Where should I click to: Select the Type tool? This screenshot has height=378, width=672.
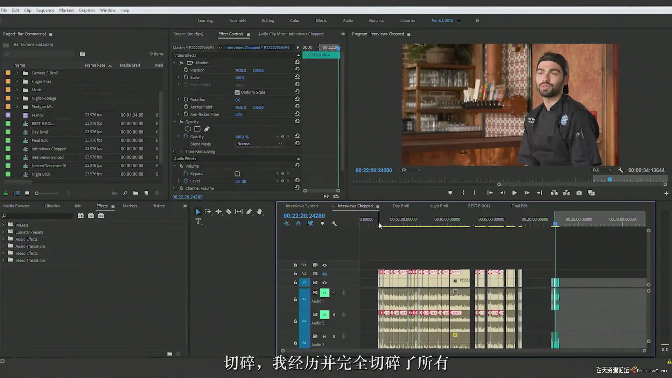(198, 221)
